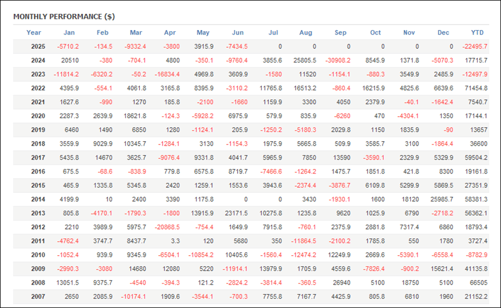Image resolution: width=501 pixels, height=308 pixels.
Task: Select the 2014 year row label
Action: pos(38,199)
